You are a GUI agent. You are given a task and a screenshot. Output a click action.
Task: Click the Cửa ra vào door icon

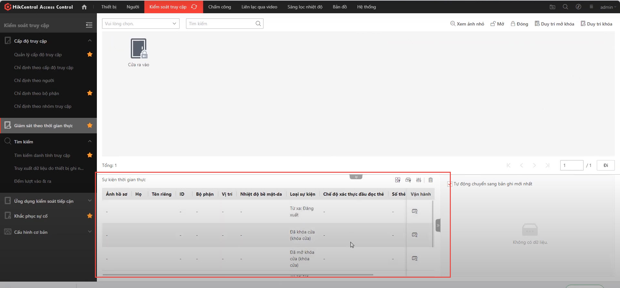(x=139, y=49)
